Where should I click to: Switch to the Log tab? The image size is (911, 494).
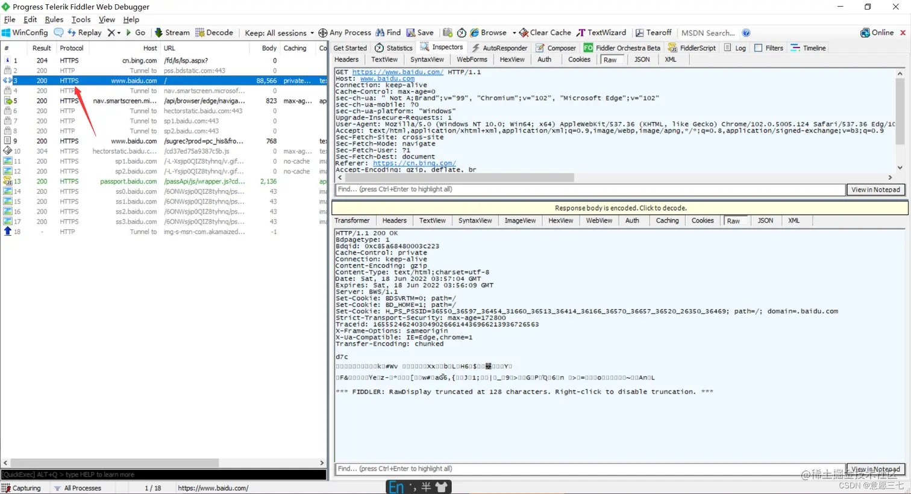click(x=734, y=48)
